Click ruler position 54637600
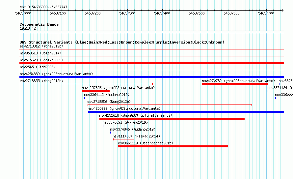The height and width of the screenshot is (179, 293). coord(231,13)
